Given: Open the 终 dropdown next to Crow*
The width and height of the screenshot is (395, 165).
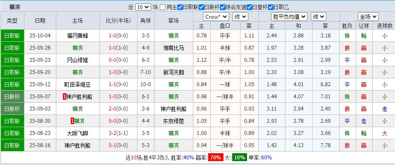Looking at the screenshot, I should click(240, 17).
